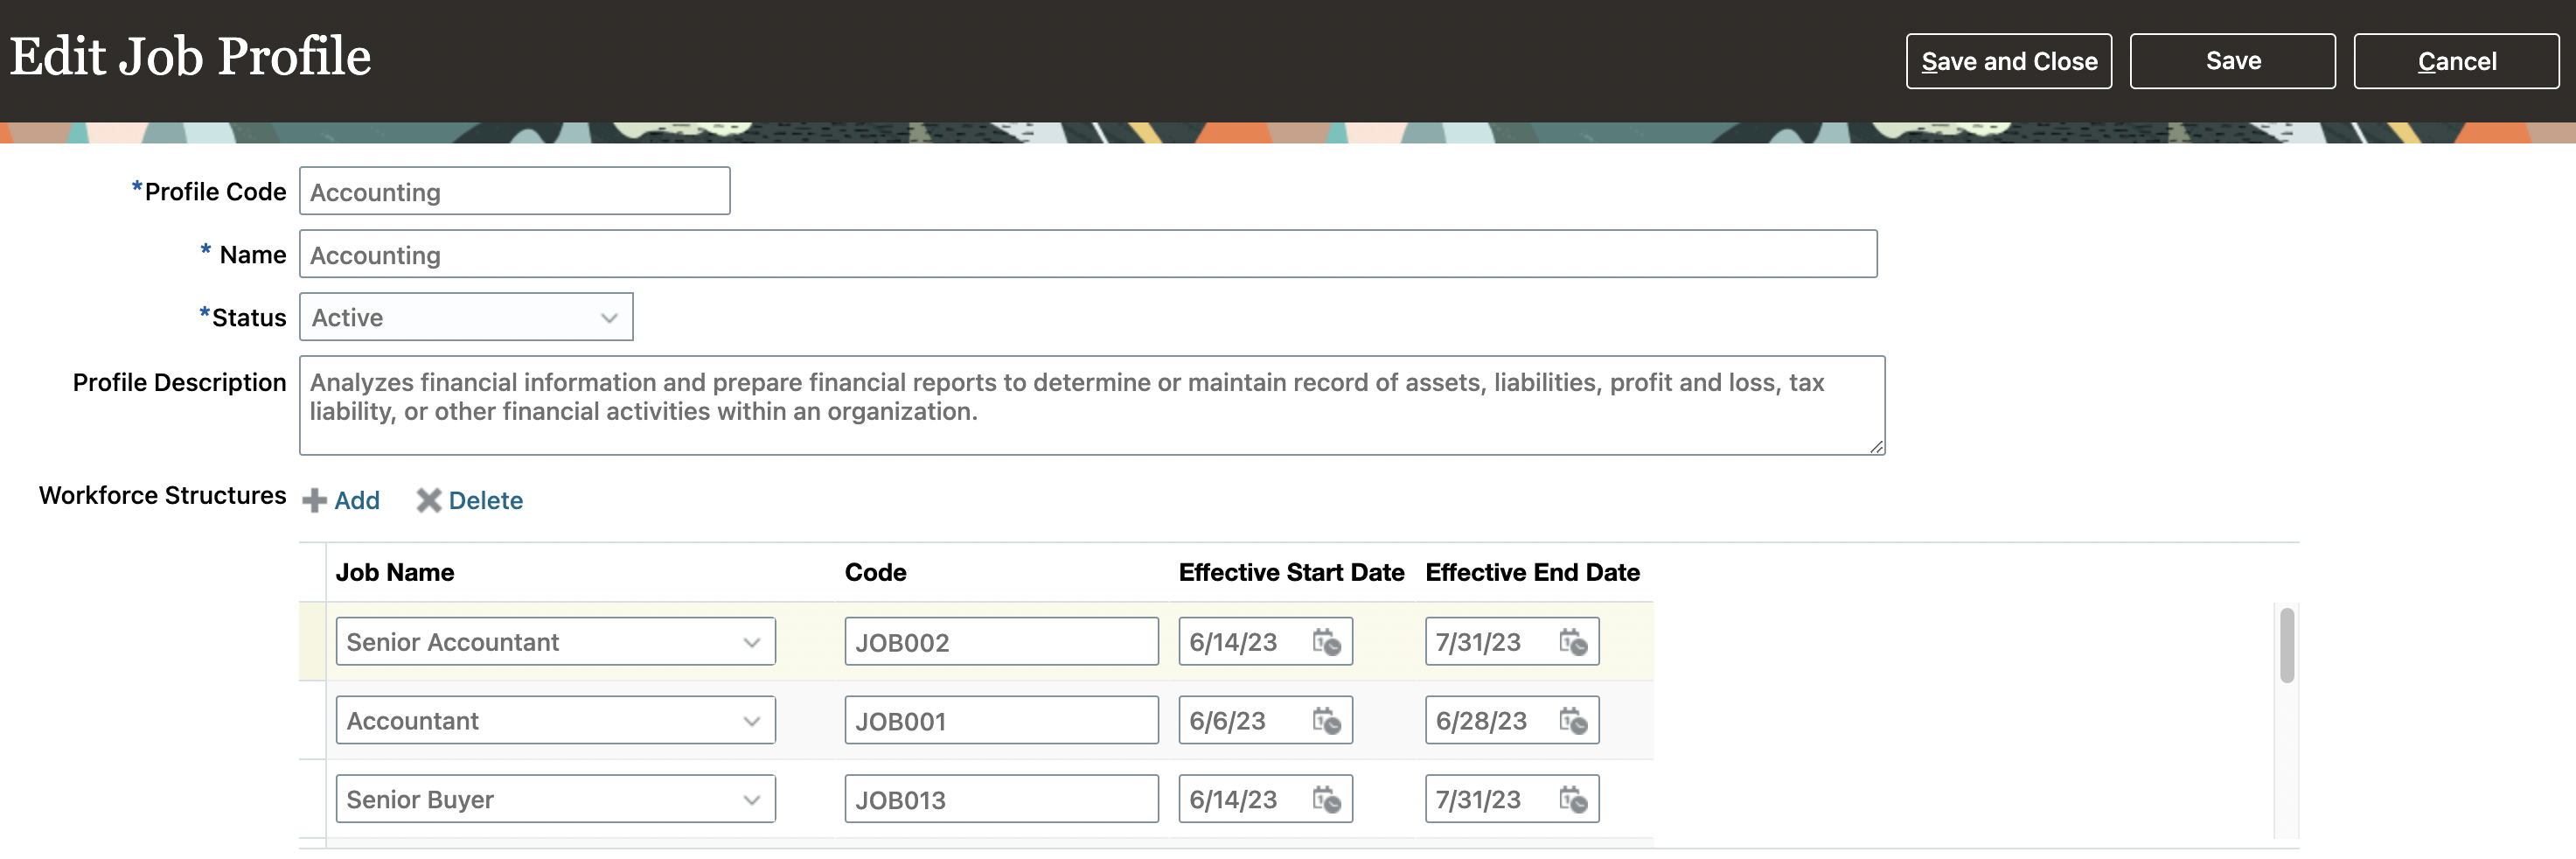Expand the Status dropdown

click(x=608, y=318)
